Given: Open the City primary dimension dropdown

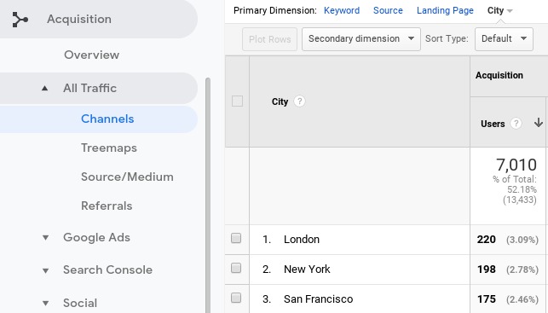Looking at the screenshot, I should click(x=499, y=10).
